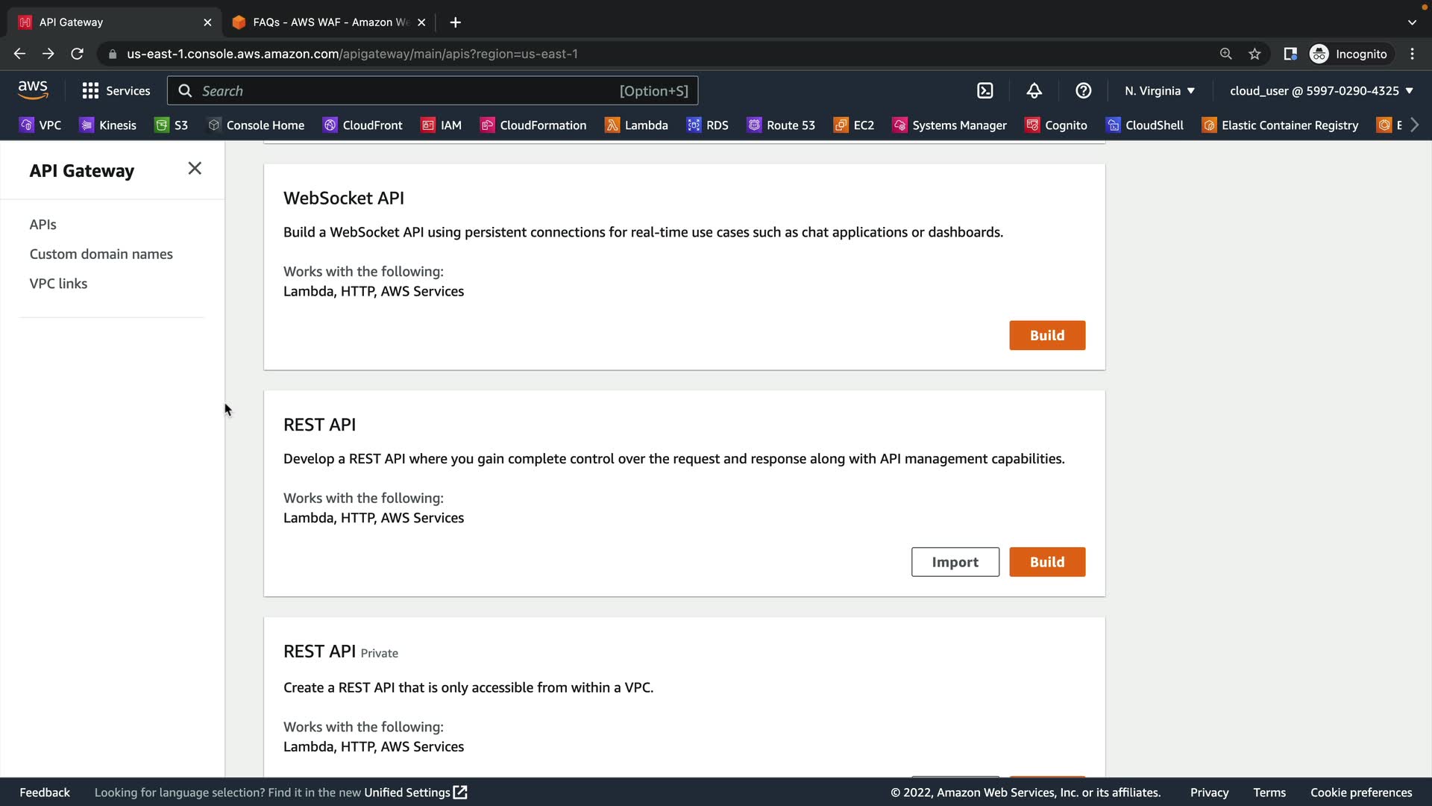Open the CloudFront favorites shortcut
The width and height of the screenshot is (1432, 806).
pos(362,125)
